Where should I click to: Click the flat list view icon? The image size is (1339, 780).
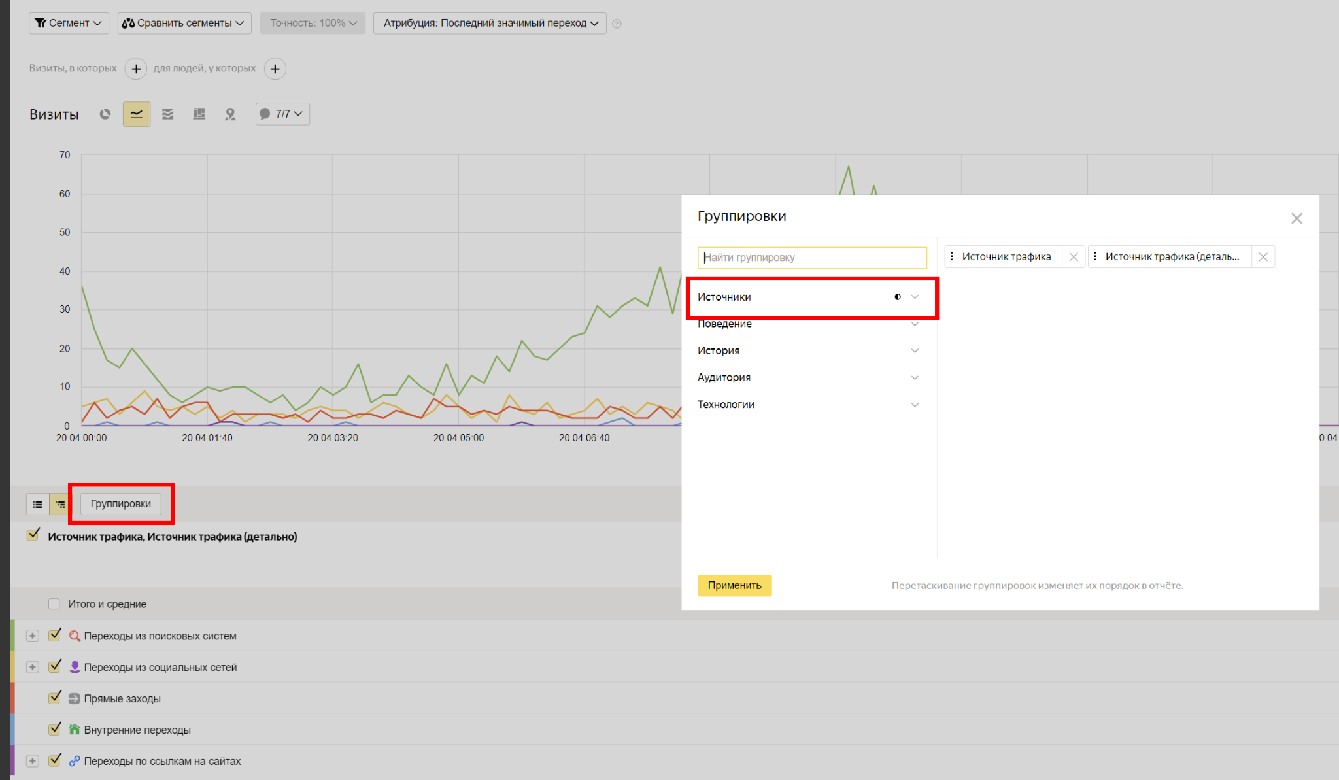coord(38,504)
